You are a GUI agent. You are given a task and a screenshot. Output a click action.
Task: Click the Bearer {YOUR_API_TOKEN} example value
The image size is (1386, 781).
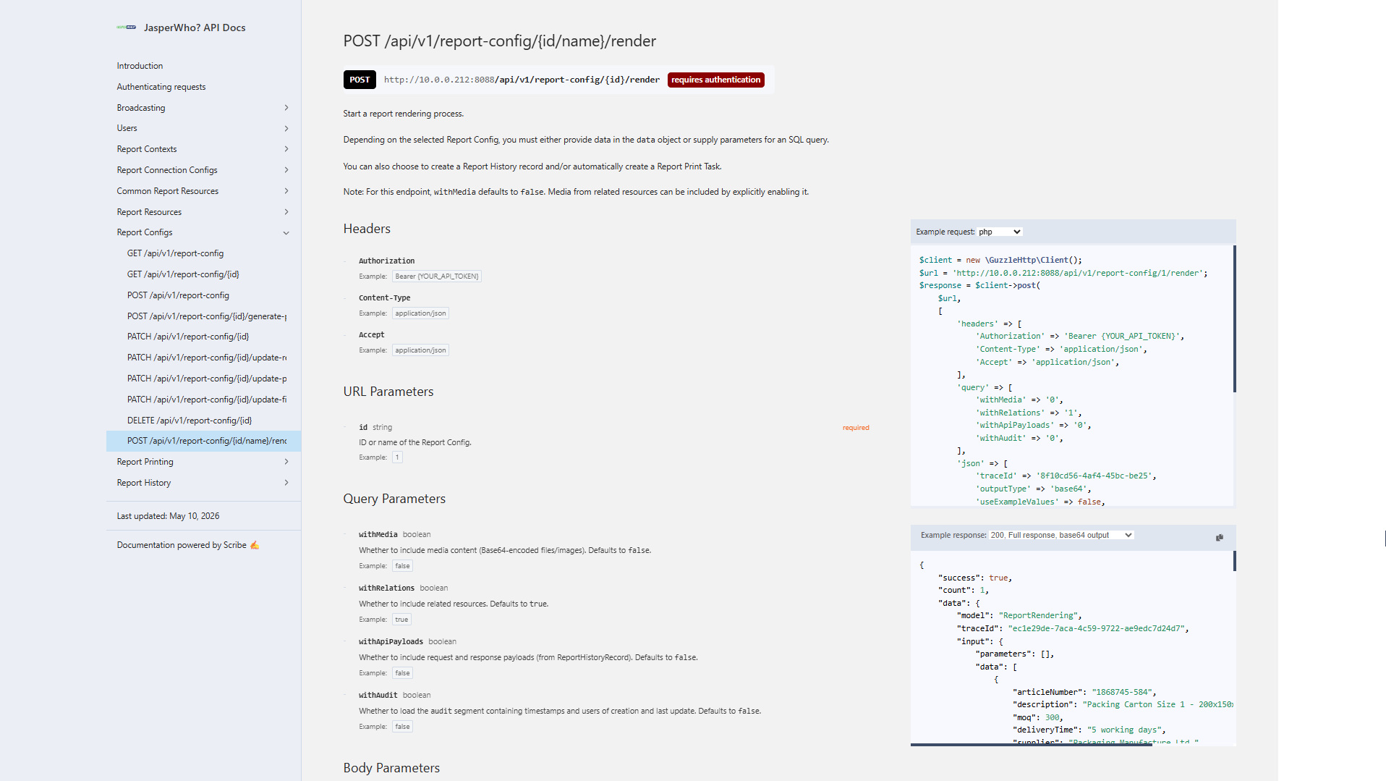tap(437, 276)
